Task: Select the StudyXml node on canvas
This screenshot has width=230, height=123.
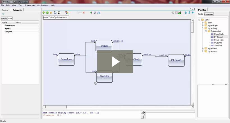Action: pos(105,76)
